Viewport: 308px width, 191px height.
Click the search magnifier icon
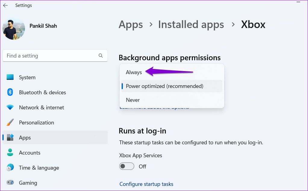click(x=101, y=56)
